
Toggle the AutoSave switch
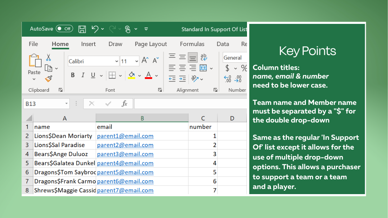(x=64, y=29)
